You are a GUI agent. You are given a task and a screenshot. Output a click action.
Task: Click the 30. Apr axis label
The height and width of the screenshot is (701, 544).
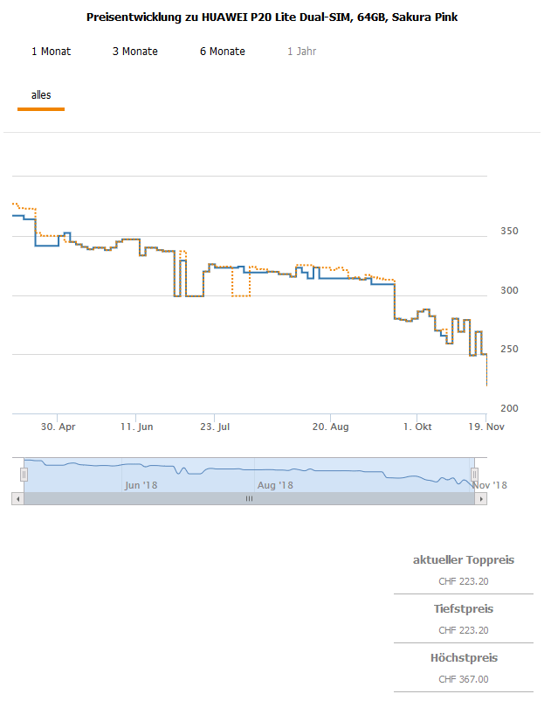(59, 427)
